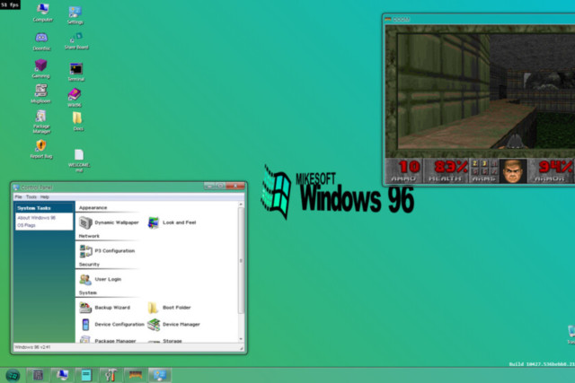This screenshot has width=575, height=383.
Task: Open the WELCOME.md file icon
Action: pos(79,160)
